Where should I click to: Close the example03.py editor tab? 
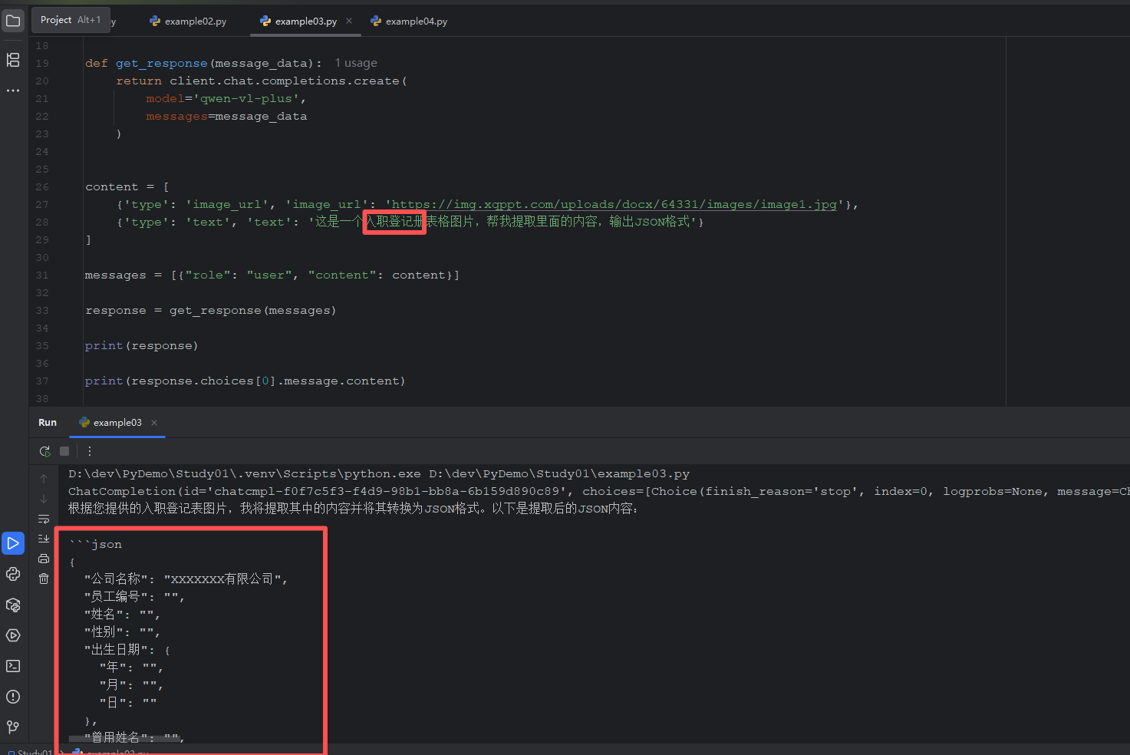click(x=349, y=21)
